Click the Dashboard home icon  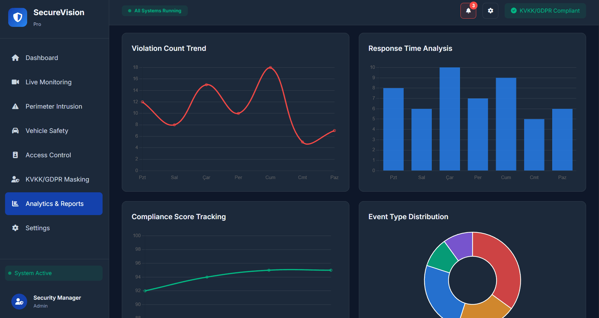pyautogui.click(x=15, y=58)
